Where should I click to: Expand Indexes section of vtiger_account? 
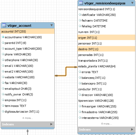click(x=51, y=124)
